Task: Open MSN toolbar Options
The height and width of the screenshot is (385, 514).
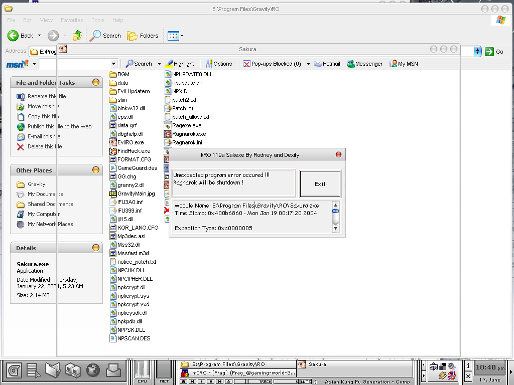Action: pyautogui.click(x=219, y=64)
